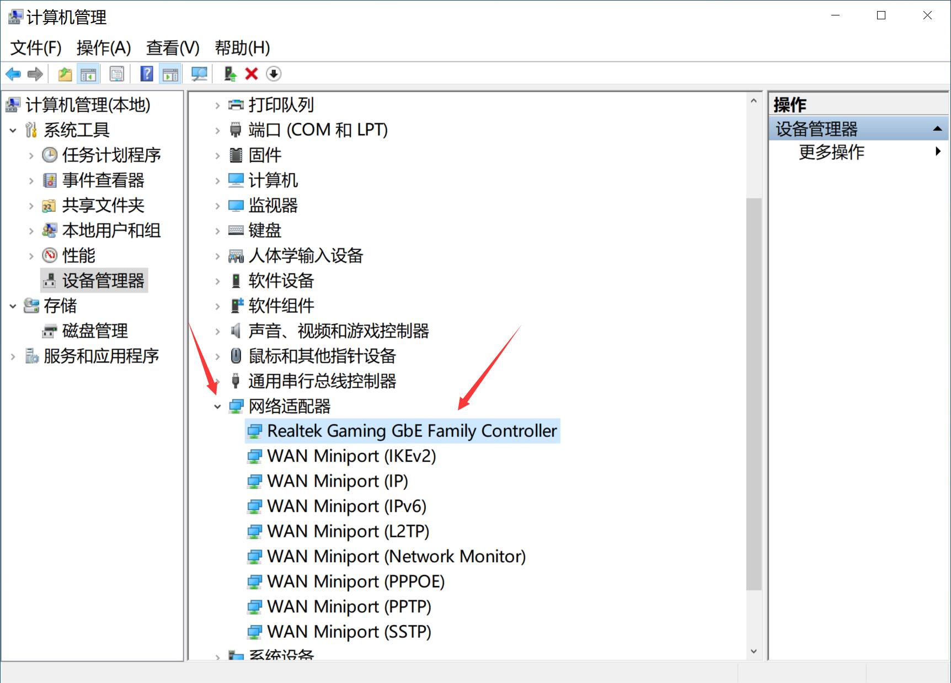Screen dimensions: 951x683
Task: Click the Disable device down-arrow icon
Action: [274, 74]
